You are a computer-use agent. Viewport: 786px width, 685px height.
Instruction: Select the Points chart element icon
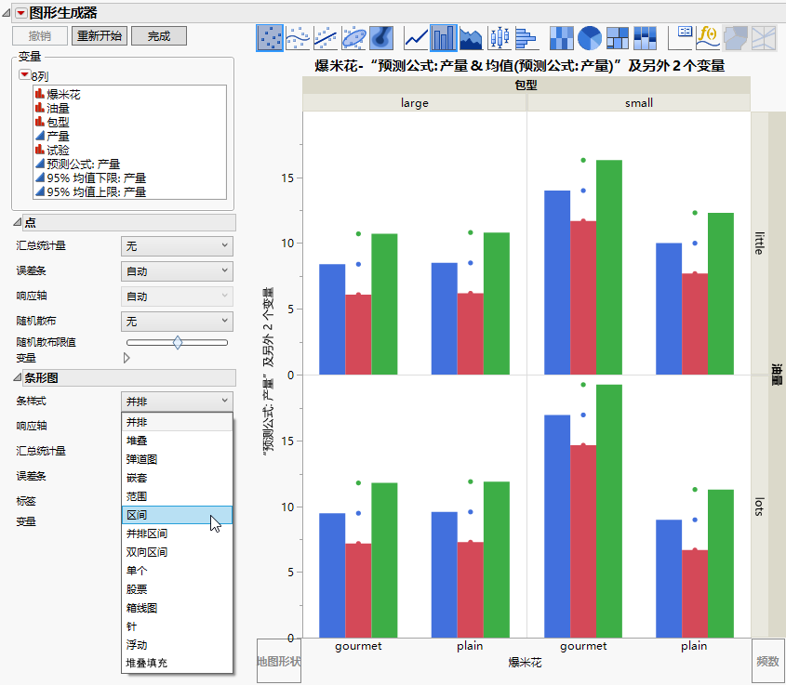(x=270, y=37)
